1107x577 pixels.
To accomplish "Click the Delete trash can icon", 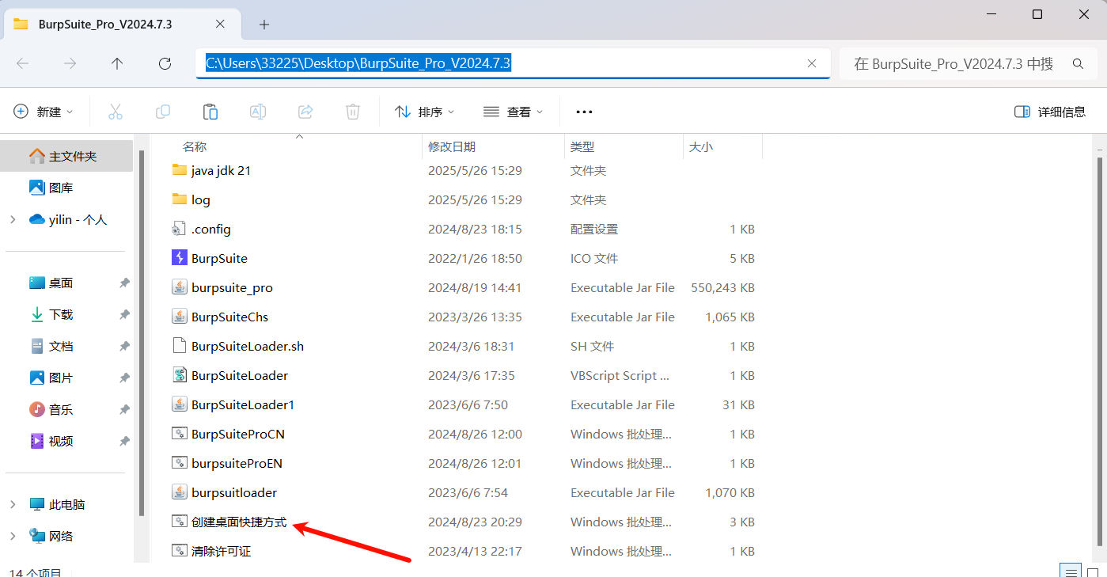I will [353, 112].
